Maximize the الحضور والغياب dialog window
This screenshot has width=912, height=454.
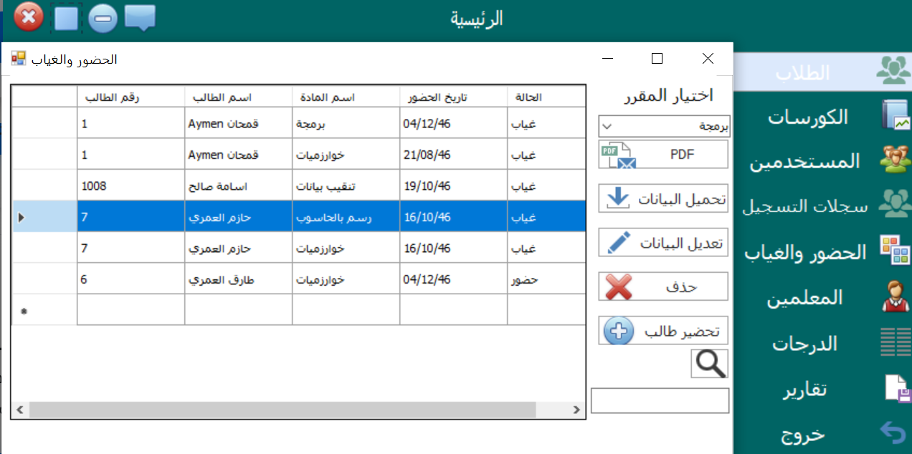pos(657,59)
